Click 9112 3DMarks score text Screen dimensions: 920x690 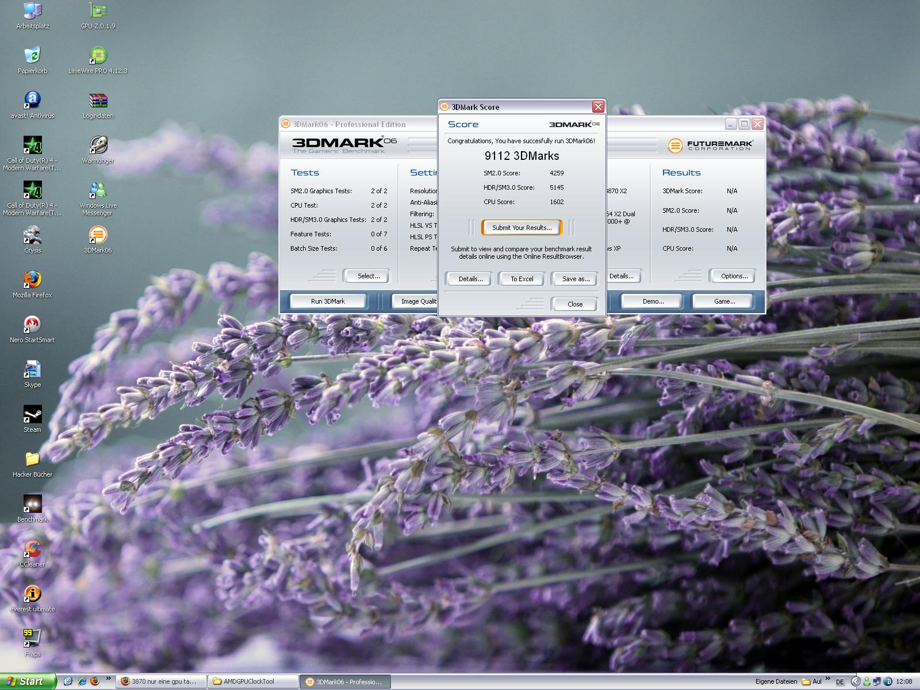(522, 156)
